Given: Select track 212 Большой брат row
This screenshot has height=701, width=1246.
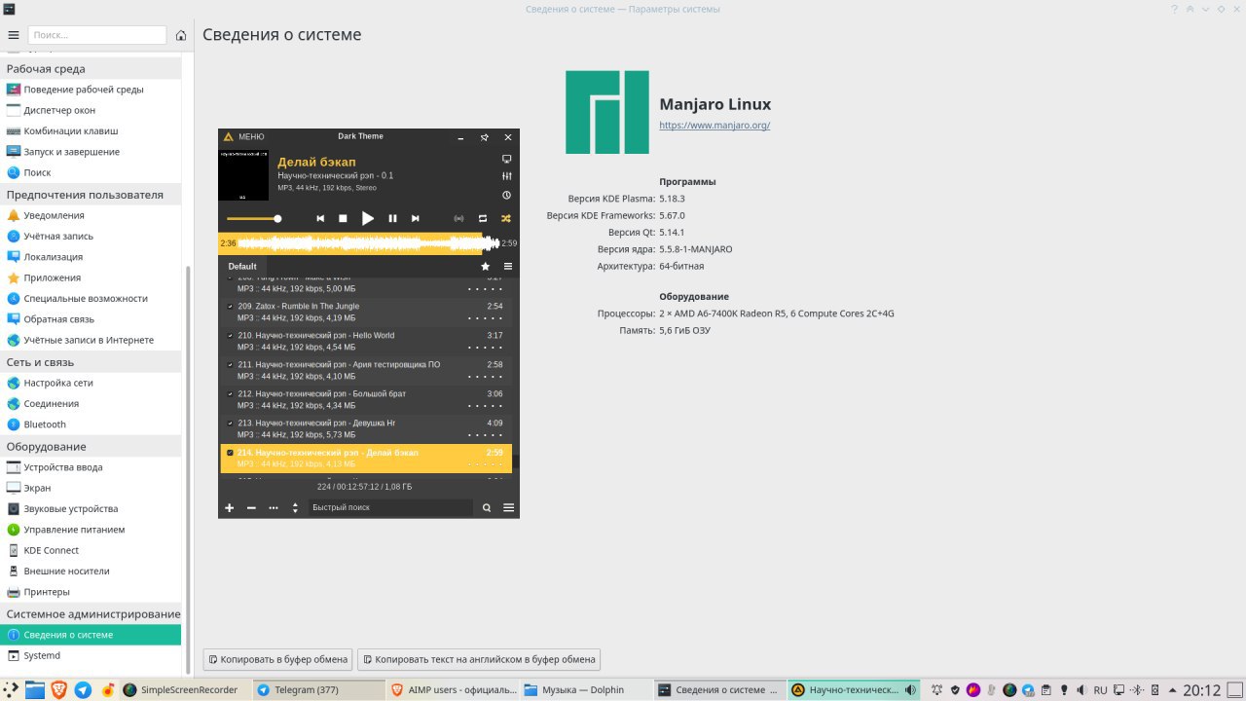Looking at the screenshot, I should pos(368,399).
